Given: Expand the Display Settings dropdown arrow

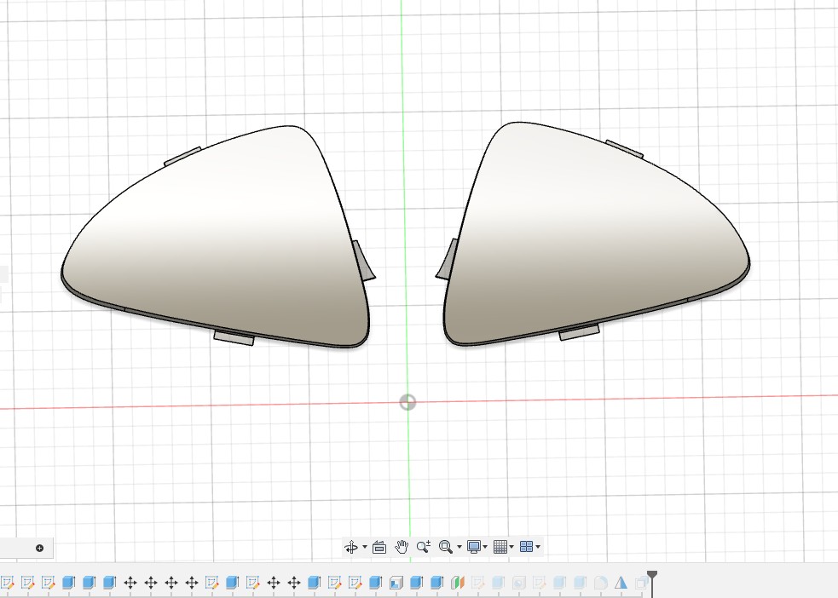Looking at the screenshot, I should 485,547.
